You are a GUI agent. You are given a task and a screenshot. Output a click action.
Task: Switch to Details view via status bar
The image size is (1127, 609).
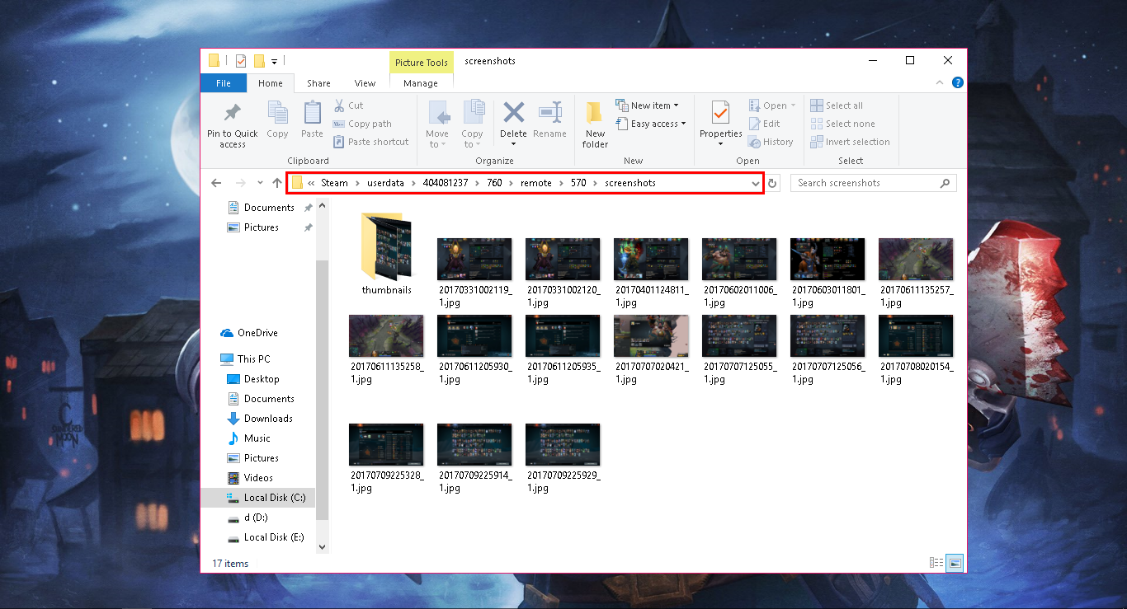pyautogui.click(x=936, y=562)
